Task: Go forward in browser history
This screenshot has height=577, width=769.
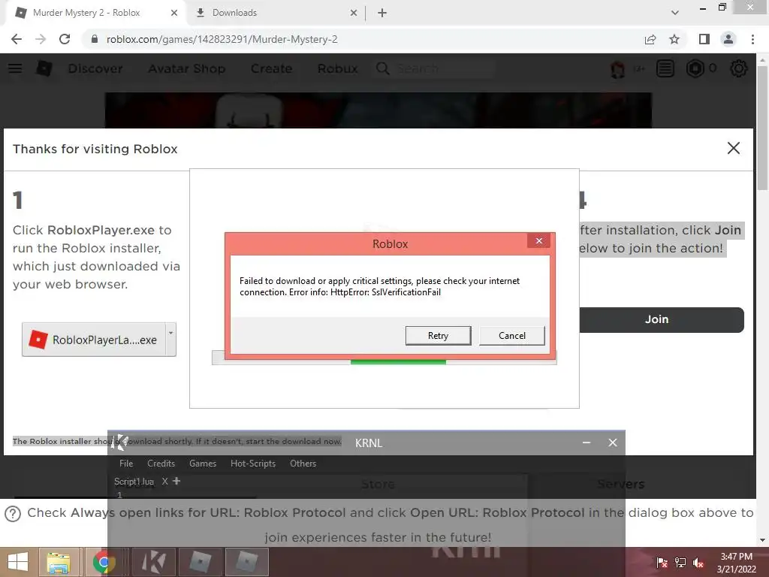Action: [41, 39]
